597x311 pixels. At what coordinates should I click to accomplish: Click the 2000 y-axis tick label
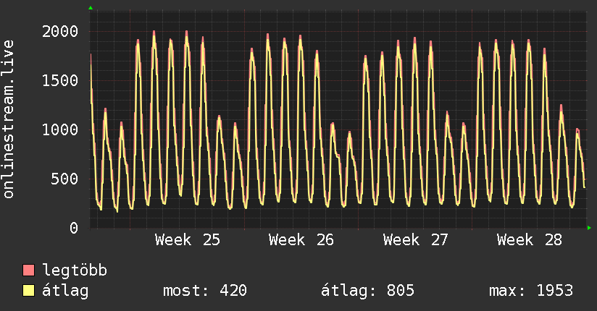[x=60, y=32]
